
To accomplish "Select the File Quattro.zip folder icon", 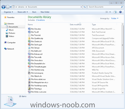I will [x=29, y=38].
